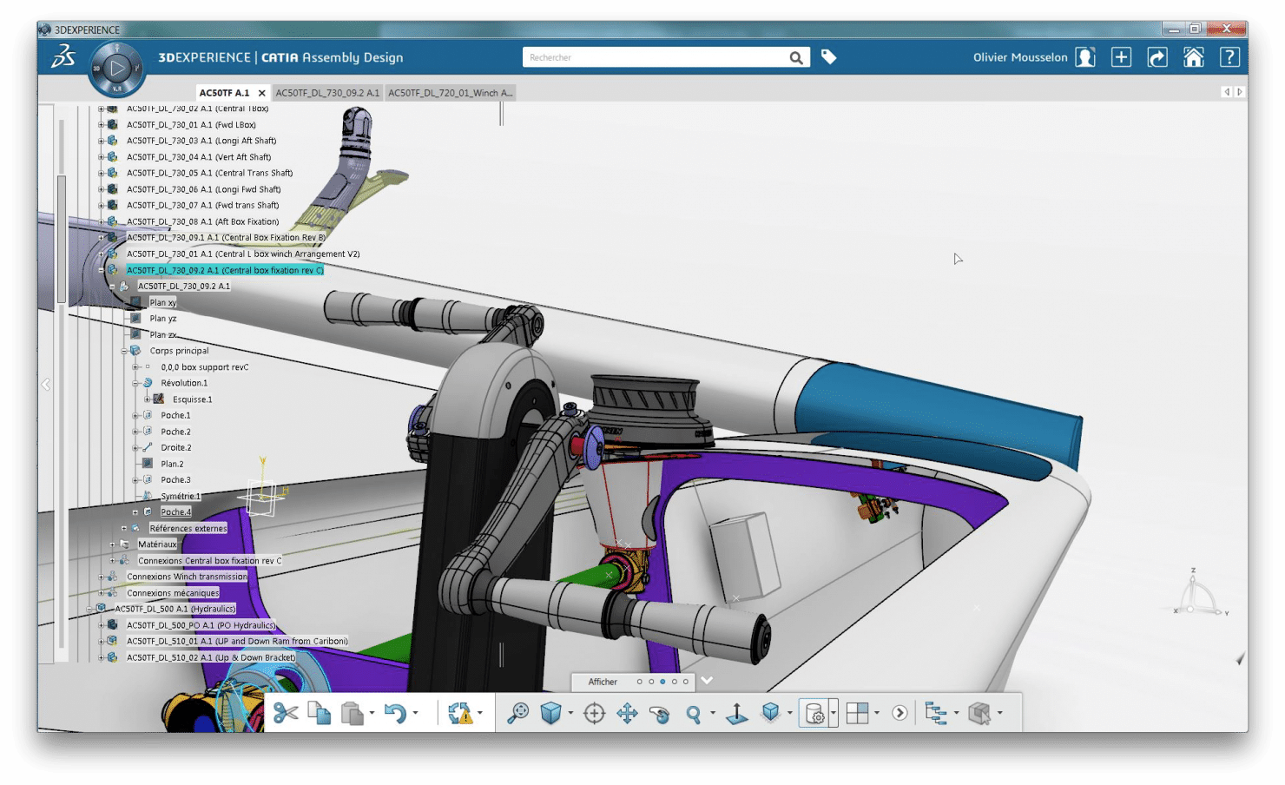Click the Rotate view tool icon

click(660, 714)
